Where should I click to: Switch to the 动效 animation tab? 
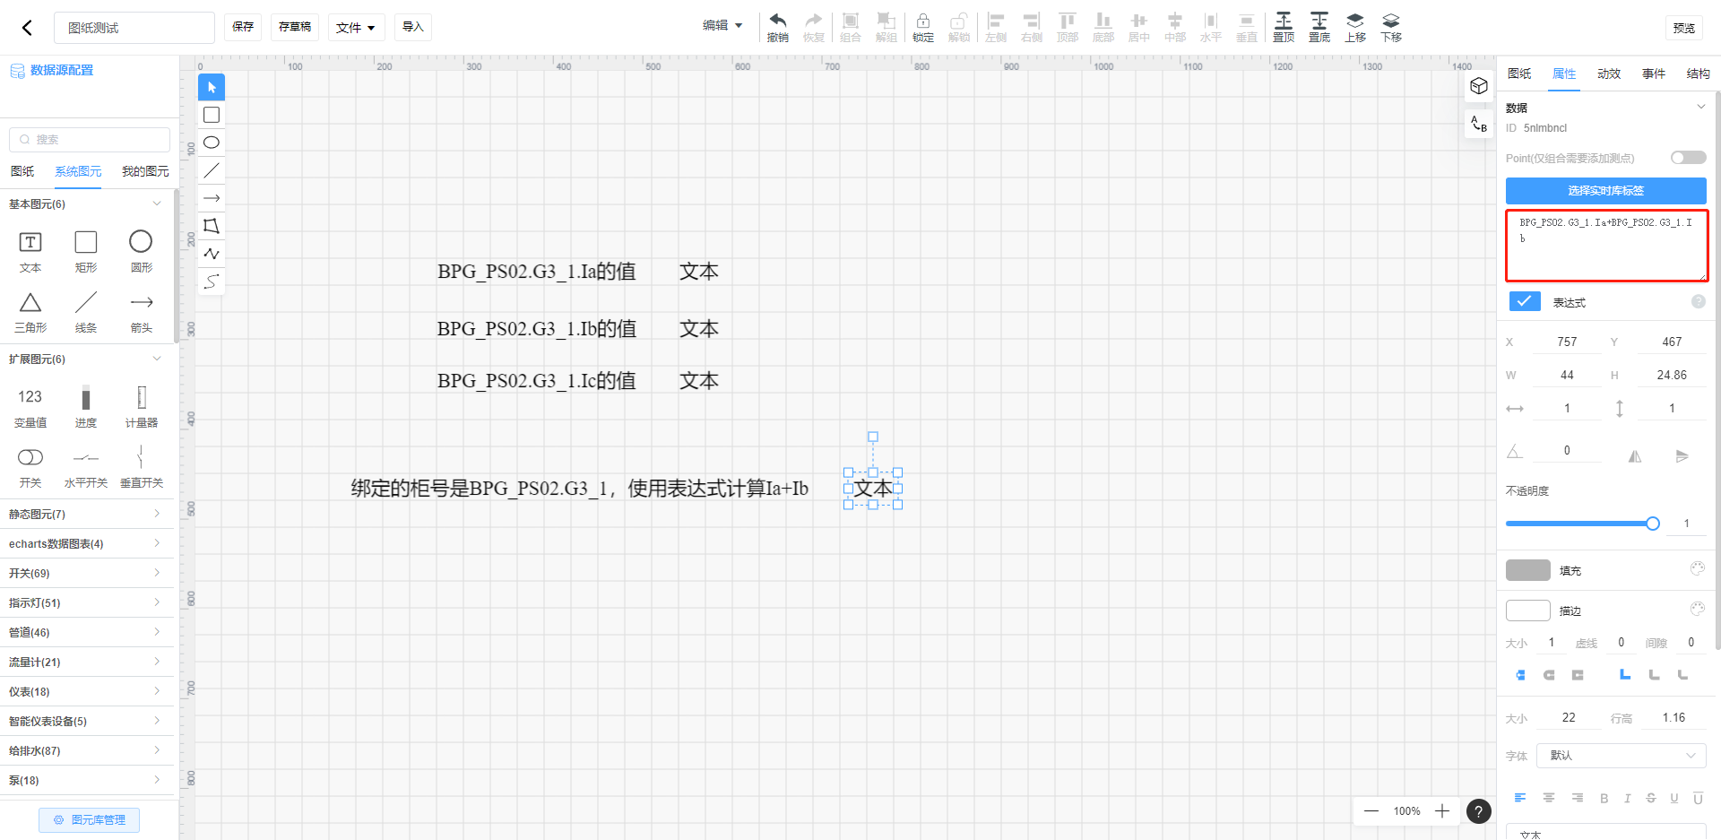[x=1609, y=74]
